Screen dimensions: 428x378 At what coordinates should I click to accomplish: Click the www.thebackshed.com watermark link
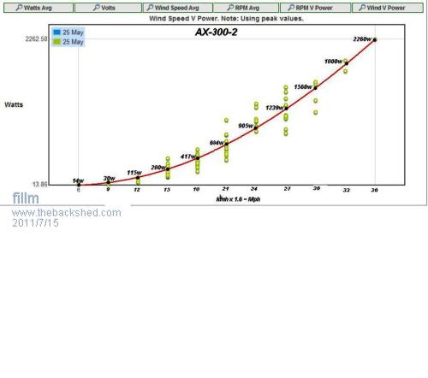click(67, 213)
